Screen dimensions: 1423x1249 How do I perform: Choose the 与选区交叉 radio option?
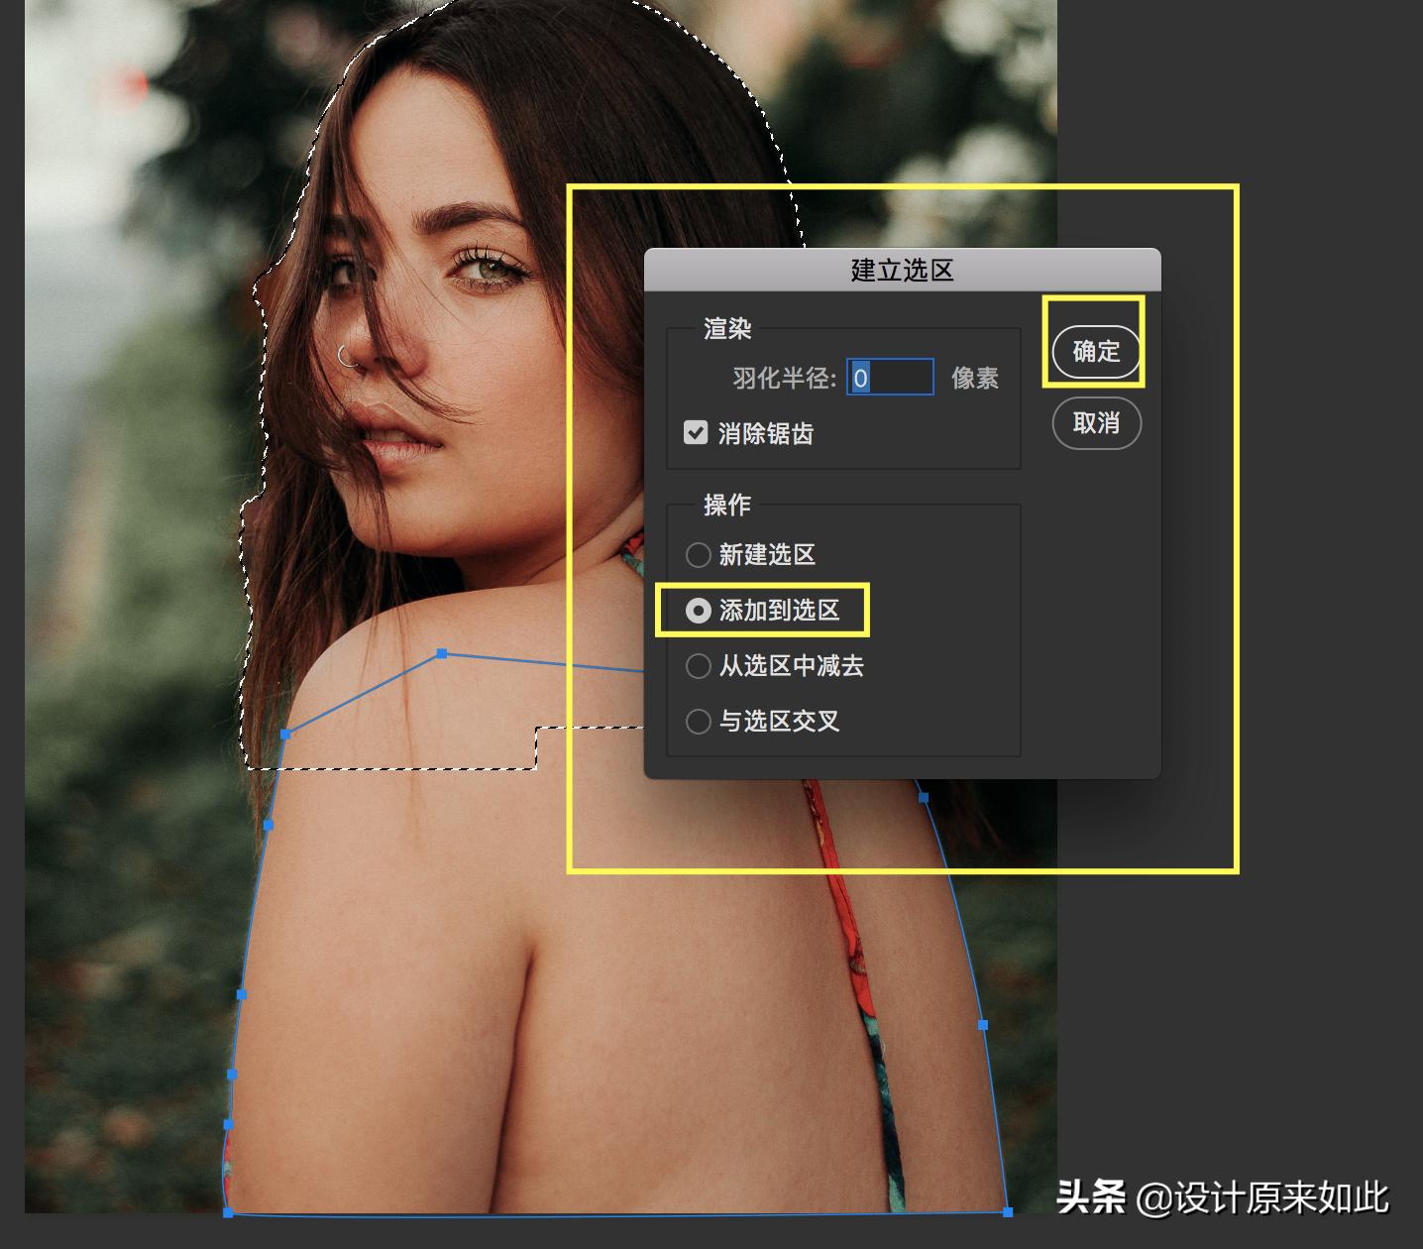click(x=699, y=721)
